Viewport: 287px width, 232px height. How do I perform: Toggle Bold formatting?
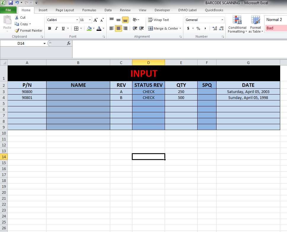[x=49, y=28]
